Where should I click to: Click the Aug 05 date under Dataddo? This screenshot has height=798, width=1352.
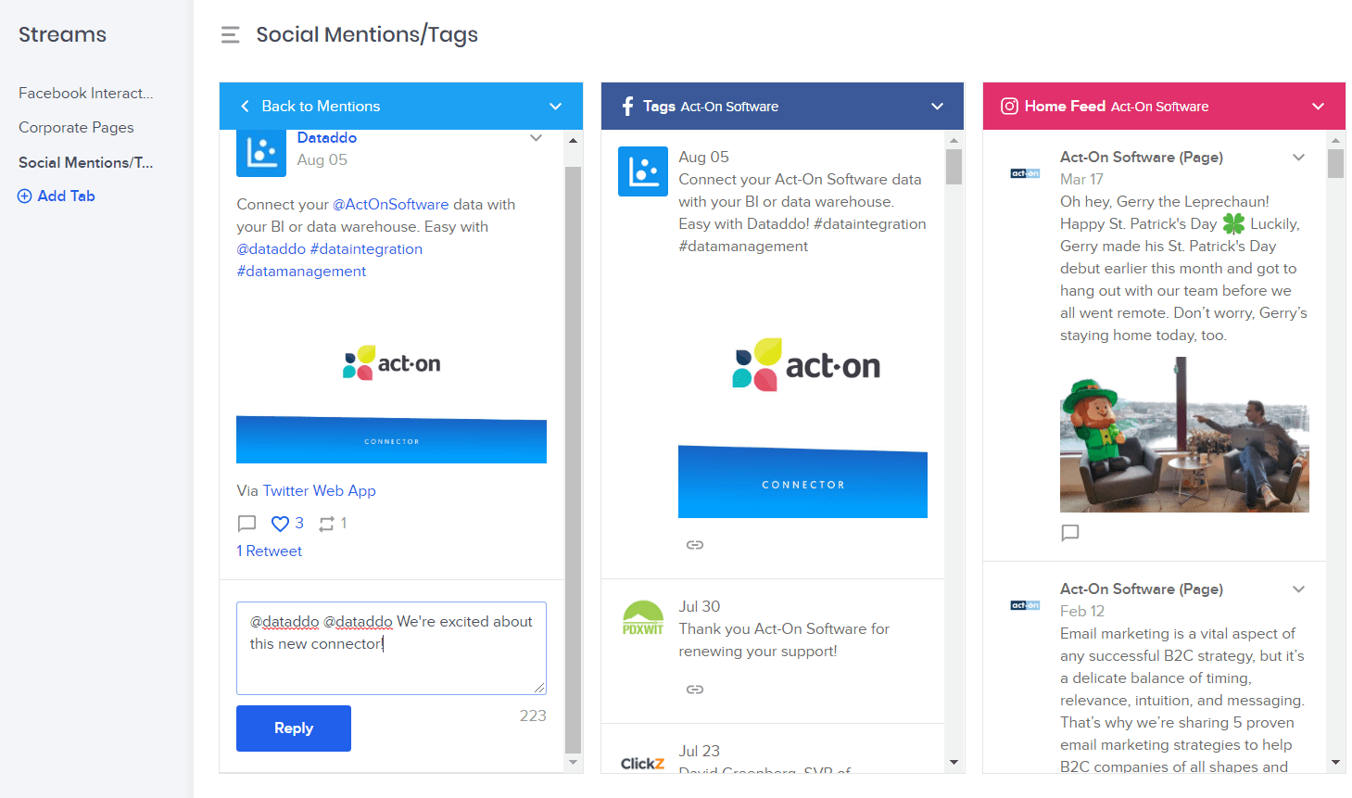(x=322, y=160)
